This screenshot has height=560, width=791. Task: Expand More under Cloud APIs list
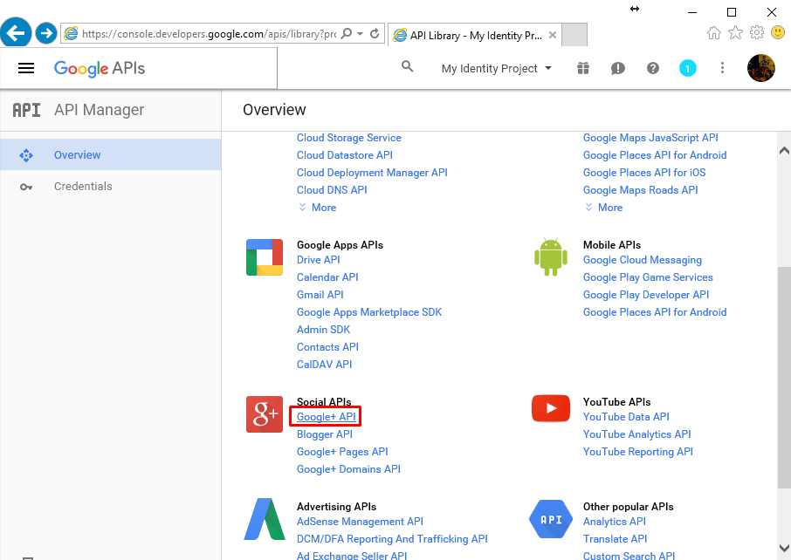(x=317, y=208)
